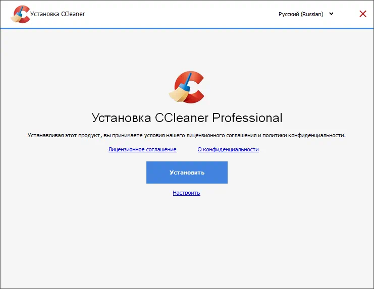Close the installer with the red X
The height and width of the screenshot is (289, 374).
tap(363, 14)
